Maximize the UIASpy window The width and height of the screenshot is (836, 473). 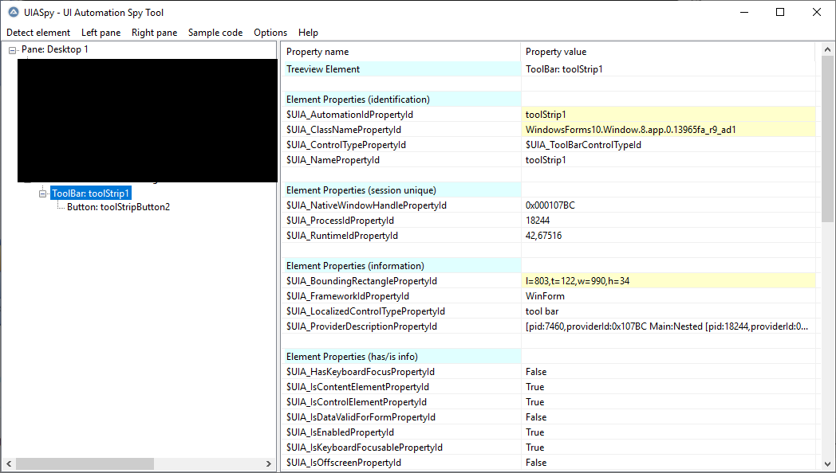pos(780,12)
